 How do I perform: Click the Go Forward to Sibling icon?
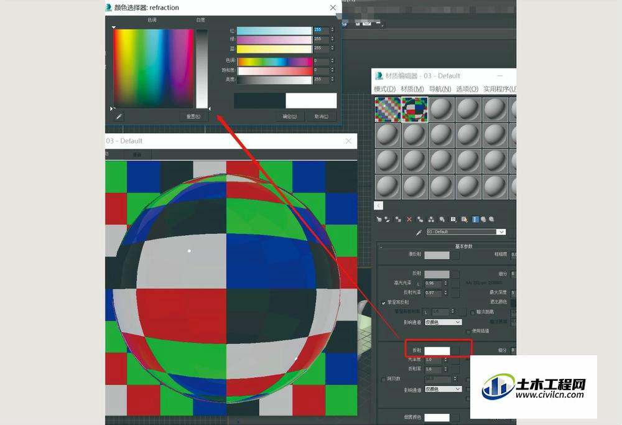(492, 219)
